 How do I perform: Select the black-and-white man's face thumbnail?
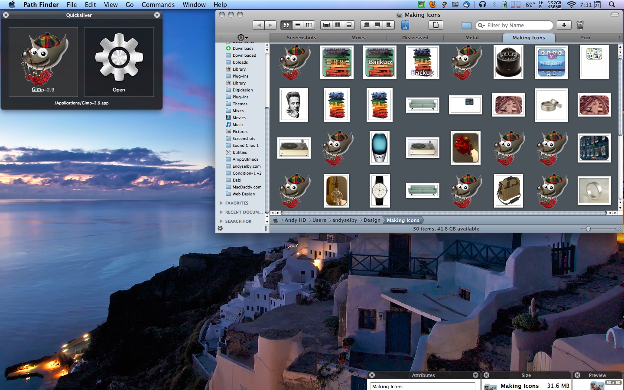(294, 105)
